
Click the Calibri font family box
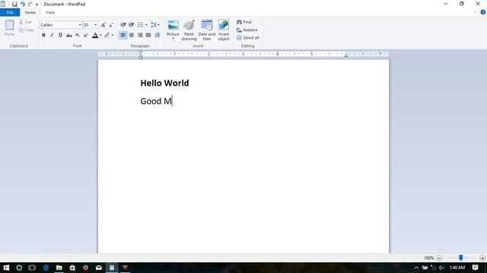coord(59,25)
